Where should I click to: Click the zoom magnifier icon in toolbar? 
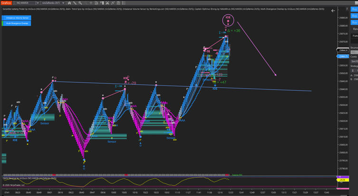80,3
